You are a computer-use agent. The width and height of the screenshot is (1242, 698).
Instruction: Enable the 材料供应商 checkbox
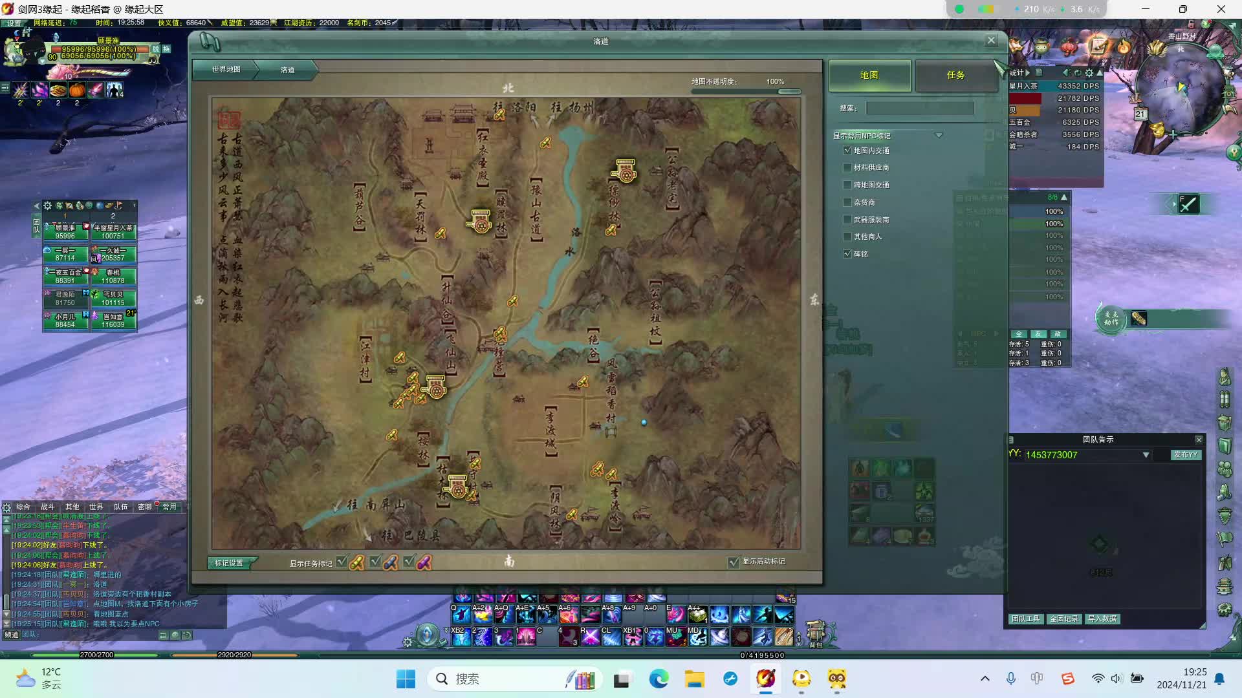tap(847, 167)
